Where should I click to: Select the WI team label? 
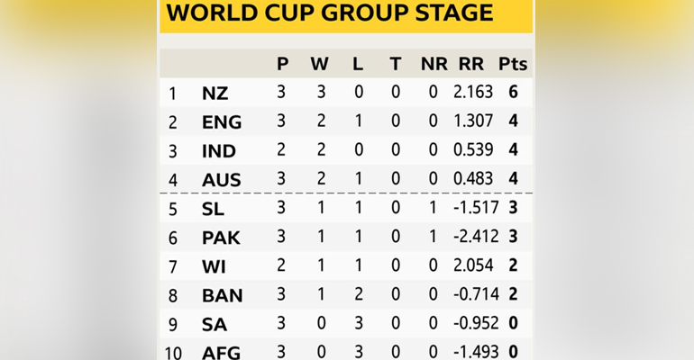click(214, 266)
